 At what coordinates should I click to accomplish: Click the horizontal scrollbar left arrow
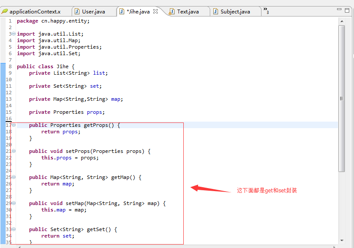pos(20,247)
